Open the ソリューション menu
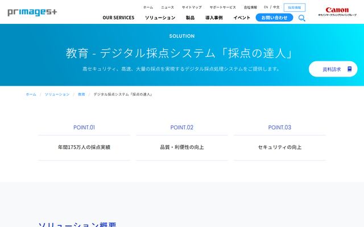The width and height of the screenshot is (364, 227). (160, 18)
